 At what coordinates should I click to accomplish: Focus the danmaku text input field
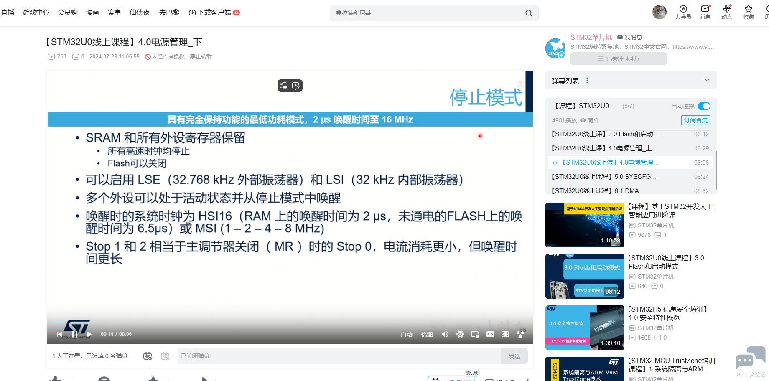pyautogui.click(x=339, y=356)
